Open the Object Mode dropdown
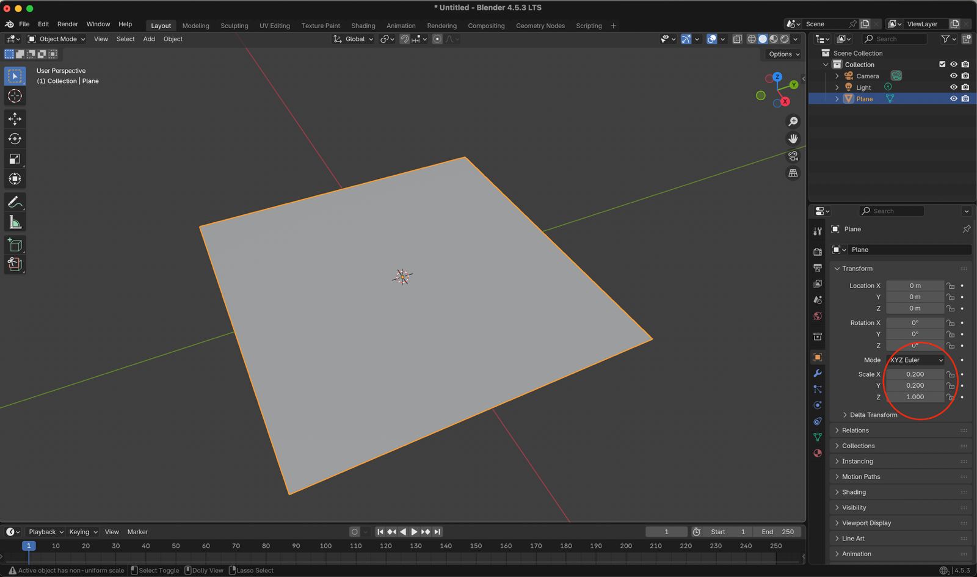 [x=57, y=39]
